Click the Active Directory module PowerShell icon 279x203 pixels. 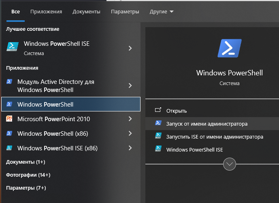pyautogui.click(x=9, y=82)
